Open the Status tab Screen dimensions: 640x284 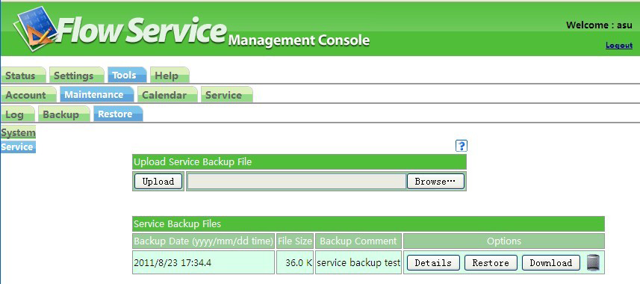(x=23, y=75)
